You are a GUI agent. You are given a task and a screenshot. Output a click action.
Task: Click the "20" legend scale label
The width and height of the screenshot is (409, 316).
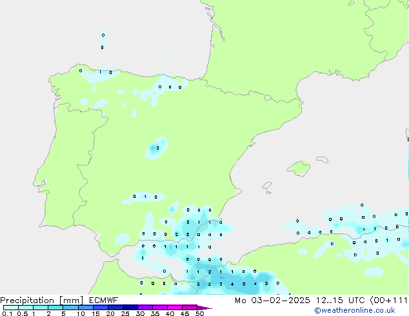[110, 313]
